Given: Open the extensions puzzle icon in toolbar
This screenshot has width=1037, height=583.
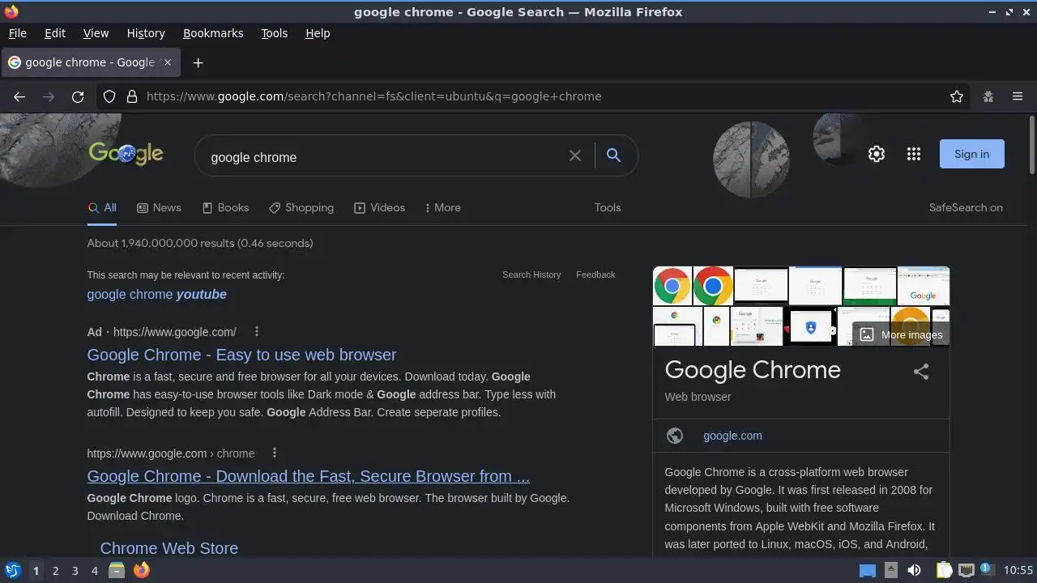Looking at the screenshot, I should click(x=988, y=96).
